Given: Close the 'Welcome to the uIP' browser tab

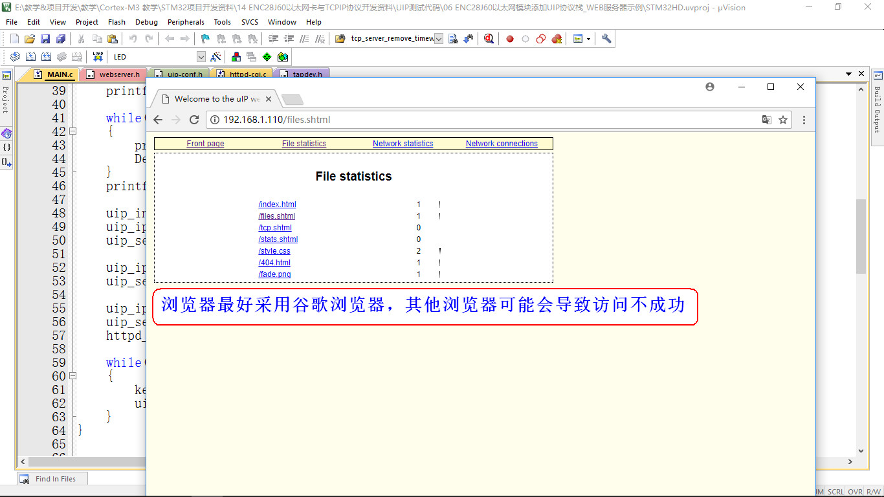Looking at the screenshot, I should click(269, 99).
